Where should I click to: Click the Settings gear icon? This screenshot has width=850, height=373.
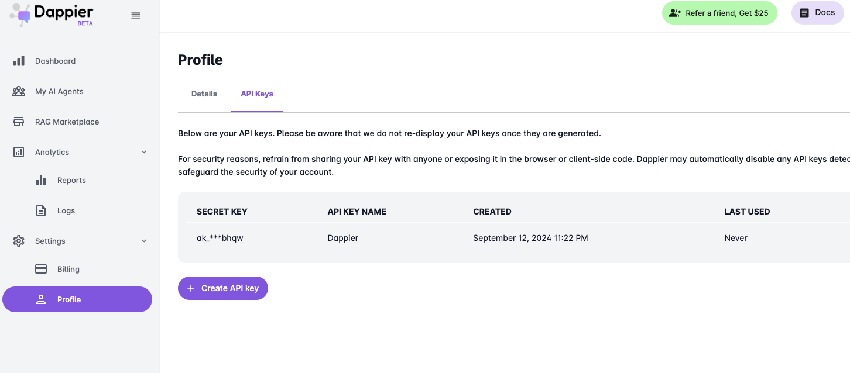coord(19,241)
